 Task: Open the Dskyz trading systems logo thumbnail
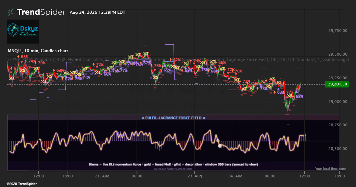click(x=23, y=31)
